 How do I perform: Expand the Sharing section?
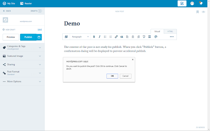[x=22, y=65]
